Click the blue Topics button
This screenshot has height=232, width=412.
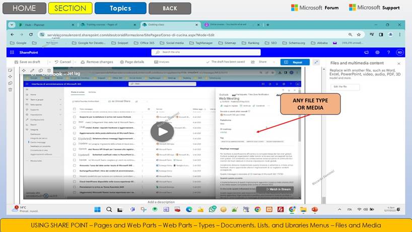pos(120,8)
